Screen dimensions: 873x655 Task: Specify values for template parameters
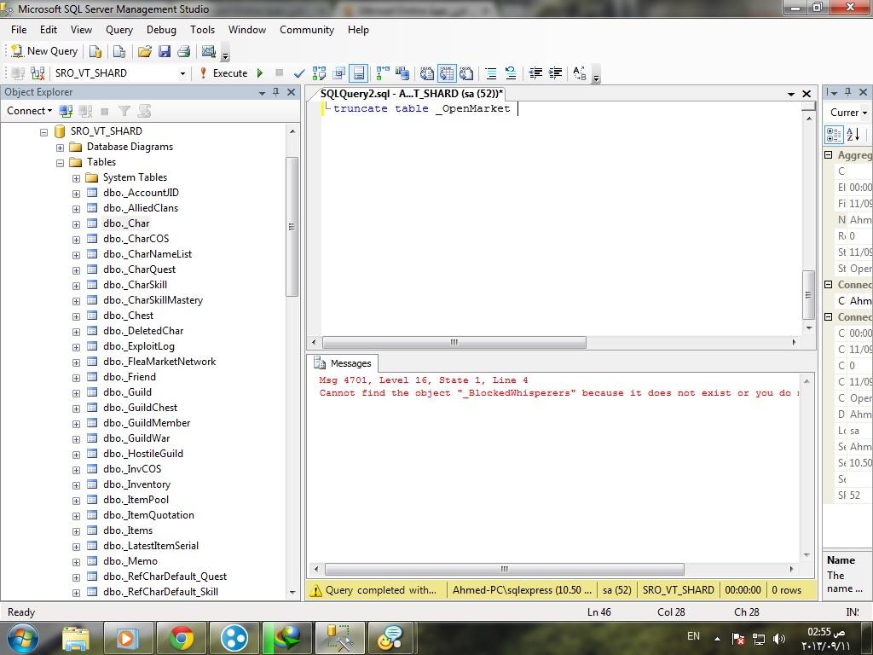[580, 73]
